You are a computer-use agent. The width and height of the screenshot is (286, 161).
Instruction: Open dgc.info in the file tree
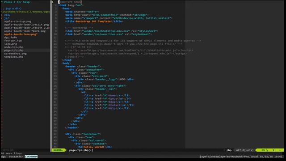coord(11,38)
